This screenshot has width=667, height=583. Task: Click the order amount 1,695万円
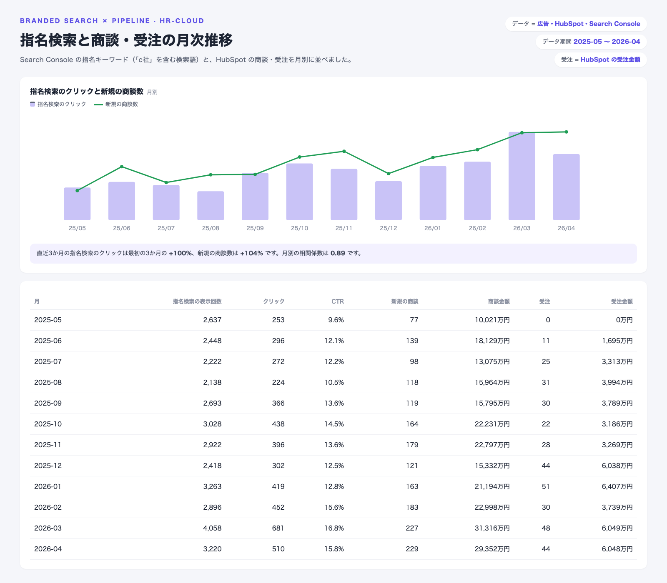pos(617,341)
